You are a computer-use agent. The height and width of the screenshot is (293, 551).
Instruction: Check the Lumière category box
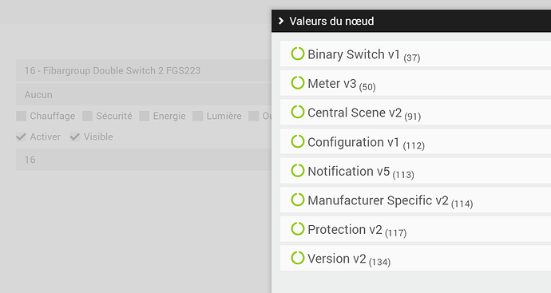[197, 116]
